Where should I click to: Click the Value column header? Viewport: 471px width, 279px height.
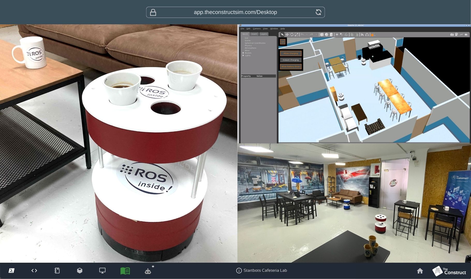coord(260,76)
